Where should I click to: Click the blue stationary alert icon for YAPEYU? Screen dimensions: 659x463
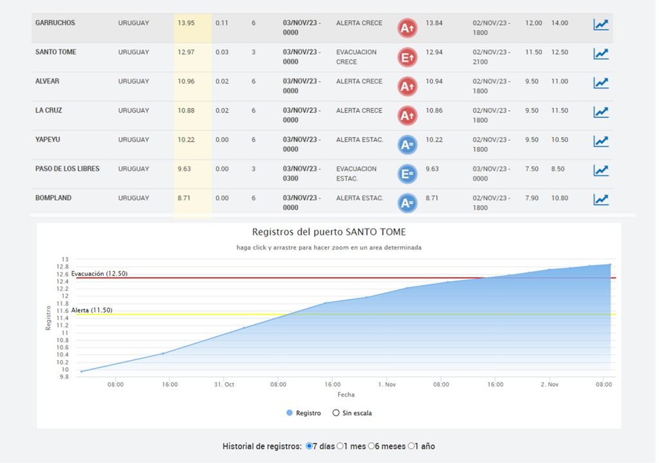407,145
